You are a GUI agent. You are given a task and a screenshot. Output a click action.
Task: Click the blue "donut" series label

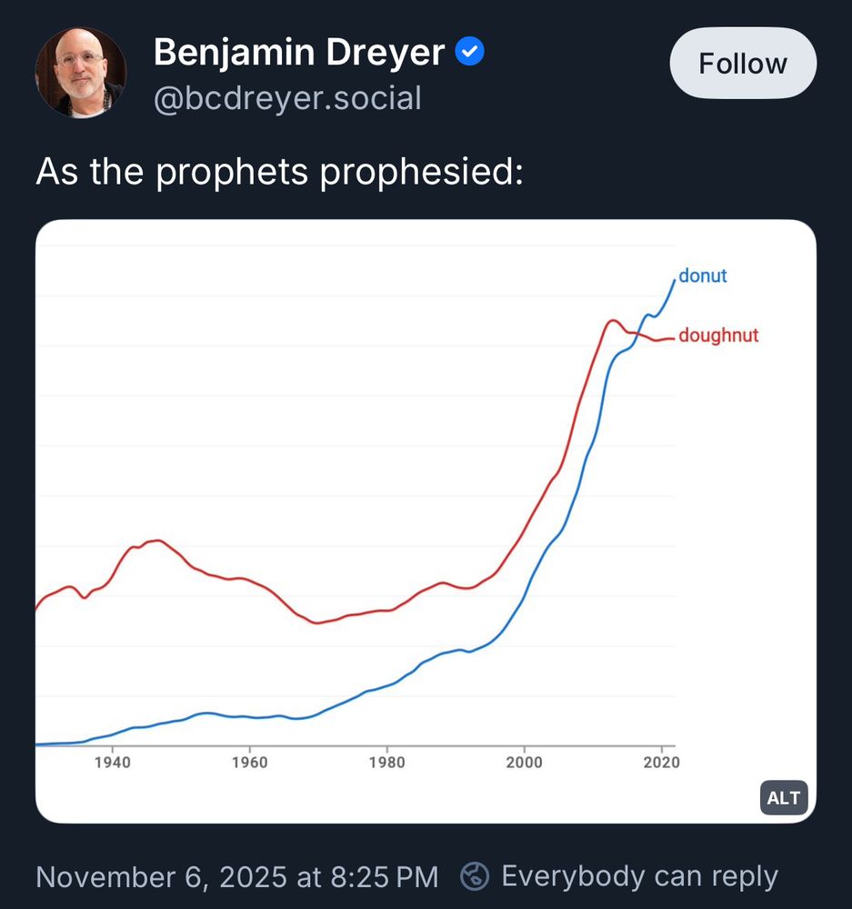point(703,276)
